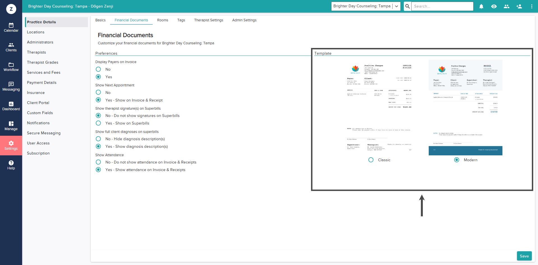
Task: Choose Yes - Show attendance on Invoice & Receipts
Action: [x=98, y=170]
